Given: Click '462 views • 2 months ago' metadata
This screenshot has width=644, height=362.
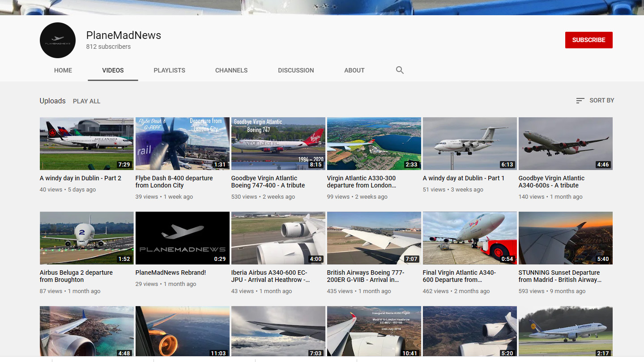Looking at the screenshot, I should (456, 291).
